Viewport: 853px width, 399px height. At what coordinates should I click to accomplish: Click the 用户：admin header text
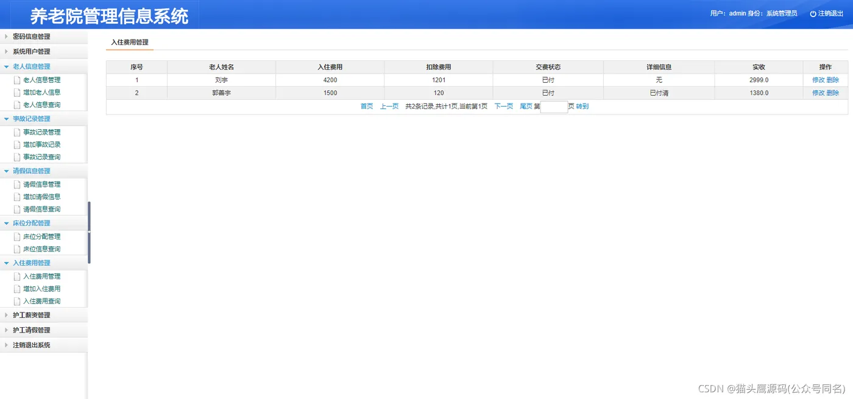[728, 13]
